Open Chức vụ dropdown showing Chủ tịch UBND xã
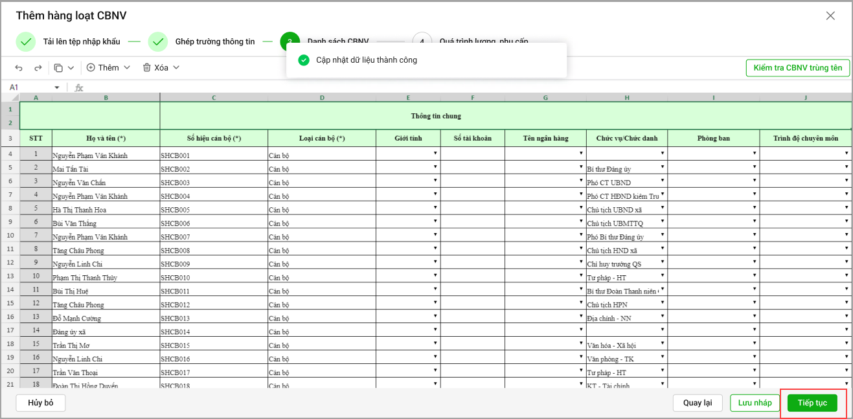The width and height of the screenshot is (853, 419). coord(663,208)
